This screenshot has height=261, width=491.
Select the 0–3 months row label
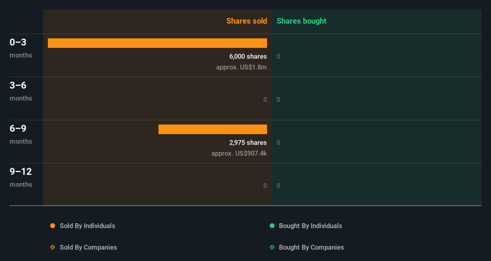coord(21,48)
